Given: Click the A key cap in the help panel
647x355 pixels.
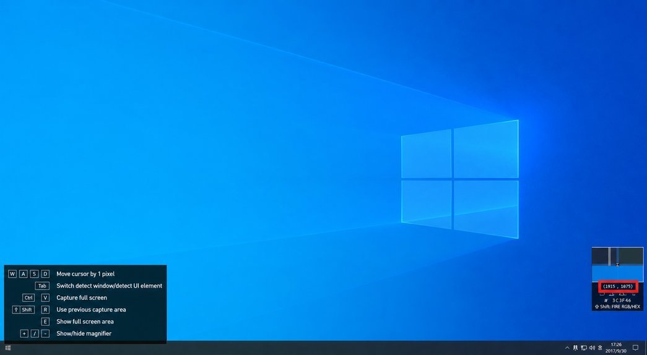Looking at the screenshot, I should [24, 274].
